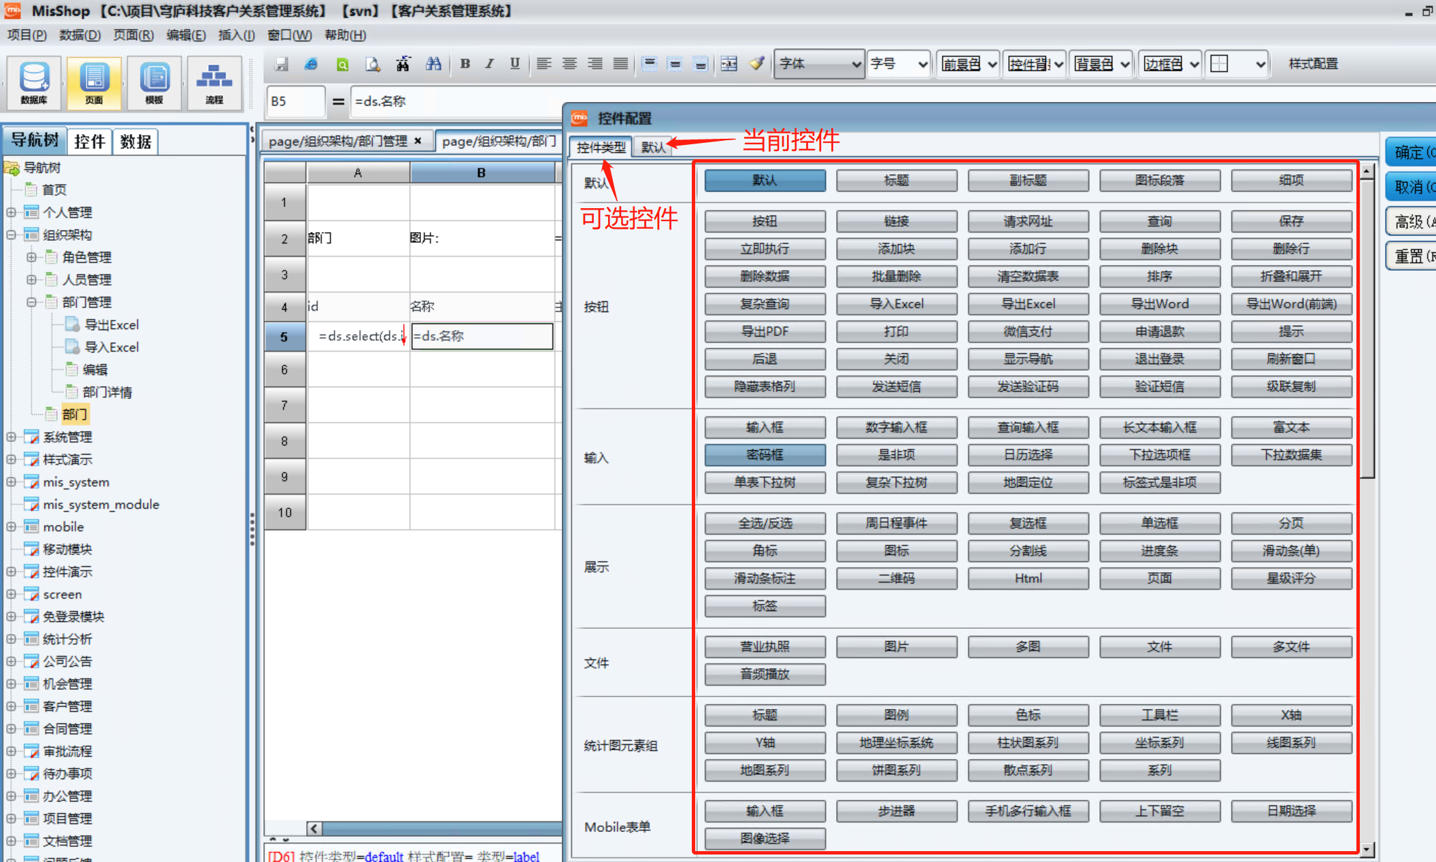Click the find-replace binoculars icon

click(403, 64)
